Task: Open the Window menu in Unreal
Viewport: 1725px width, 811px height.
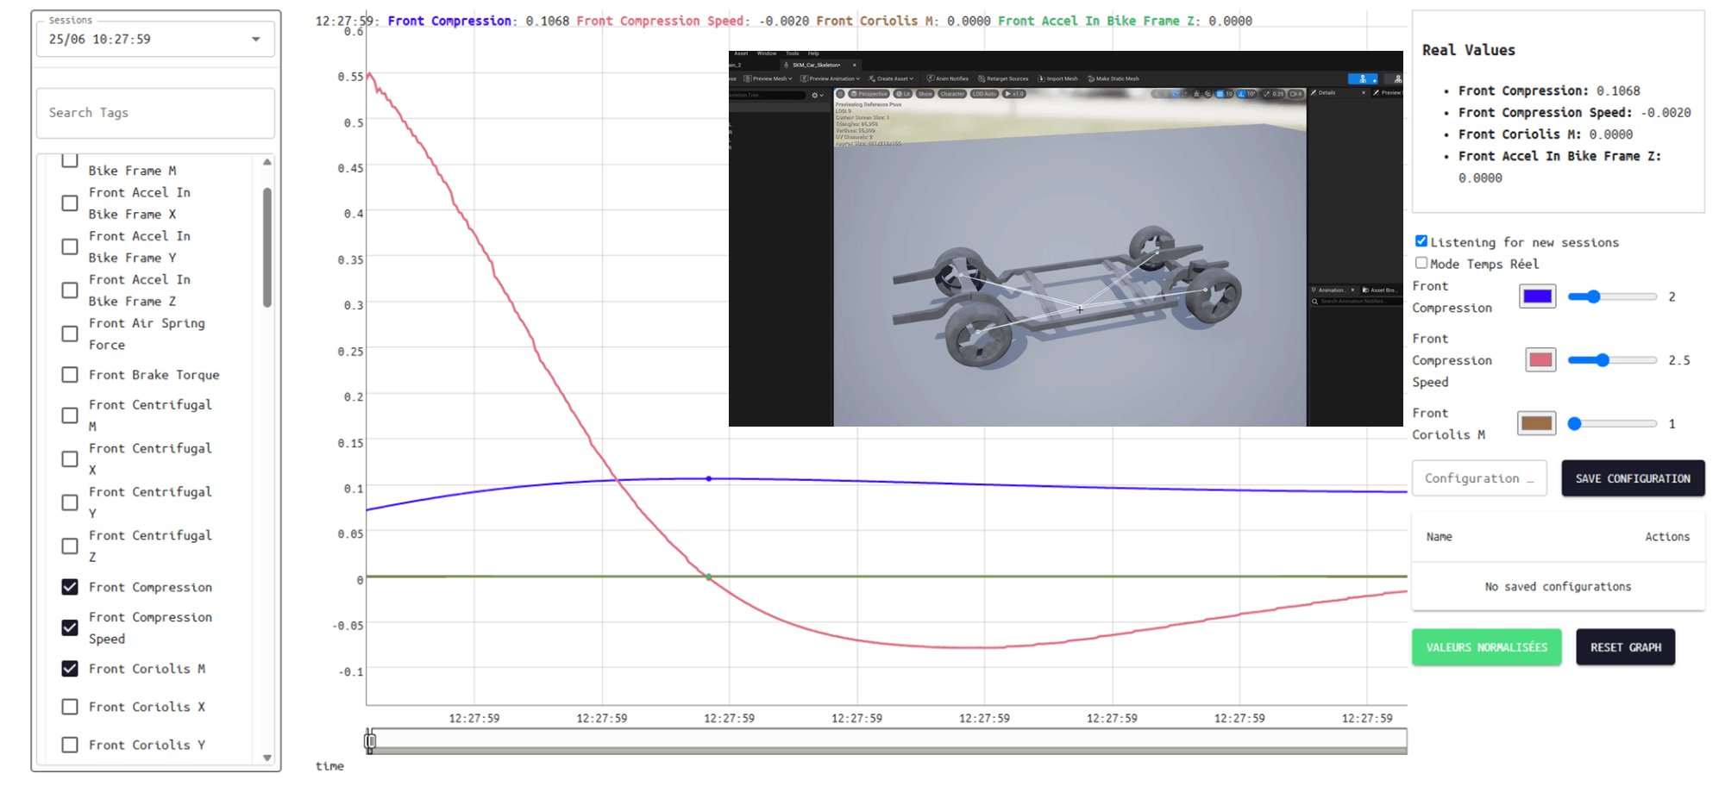Action: (x=767, y=53)
